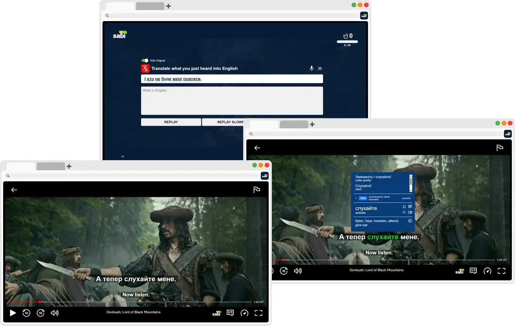Mute the volume in right player window

point(298,271)
